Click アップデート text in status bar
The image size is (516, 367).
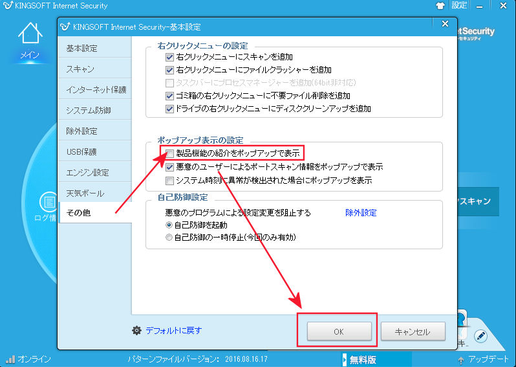488,359
